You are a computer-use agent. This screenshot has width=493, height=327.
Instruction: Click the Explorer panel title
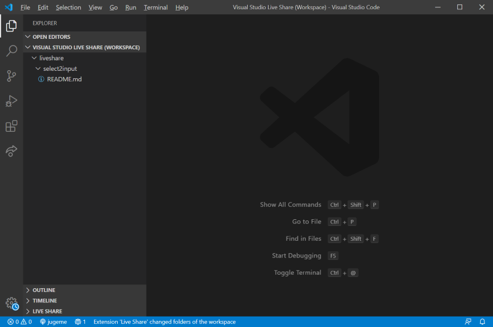coord(44,23)
